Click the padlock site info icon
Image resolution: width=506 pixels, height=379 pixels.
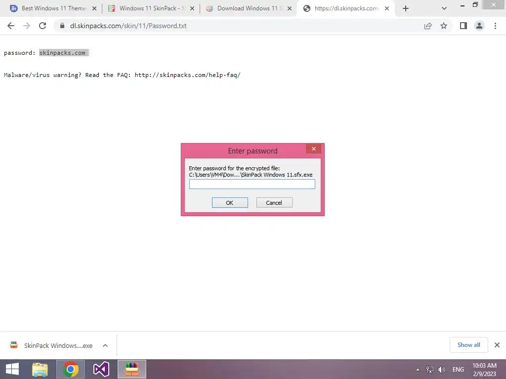pyautogui.click(x=62, y=26)
